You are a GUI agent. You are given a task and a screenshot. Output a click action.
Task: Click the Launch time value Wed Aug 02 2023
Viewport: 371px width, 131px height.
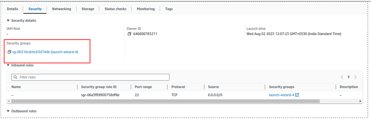294,34
